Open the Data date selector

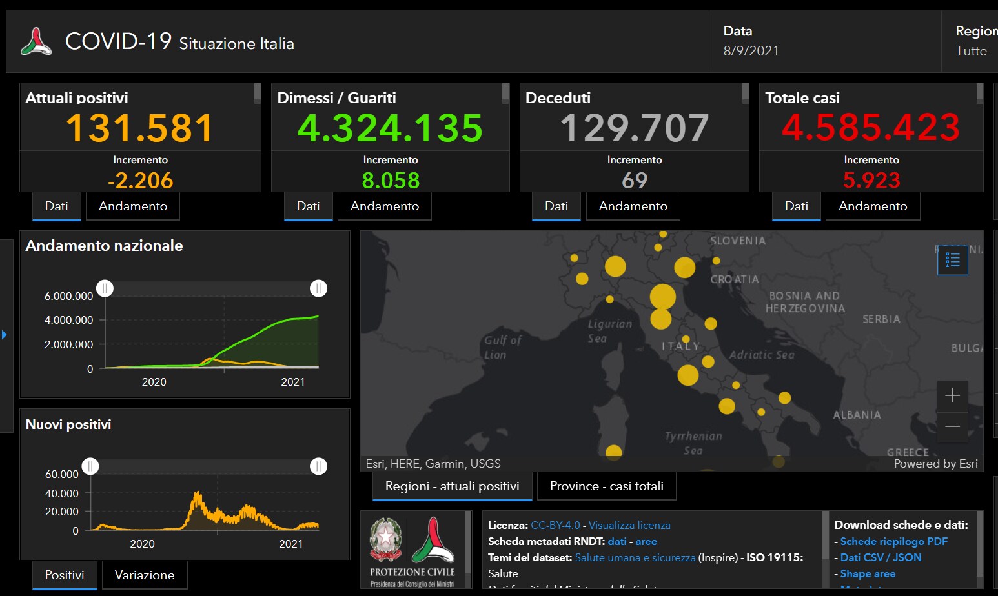(751, 41)
